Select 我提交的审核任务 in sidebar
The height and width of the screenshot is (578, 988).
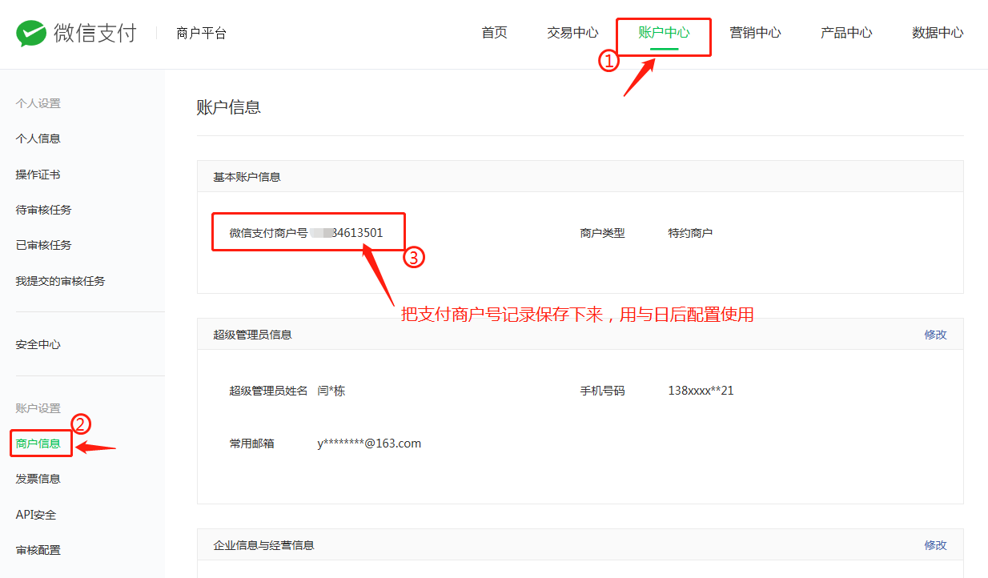click(x=61, y=281)
